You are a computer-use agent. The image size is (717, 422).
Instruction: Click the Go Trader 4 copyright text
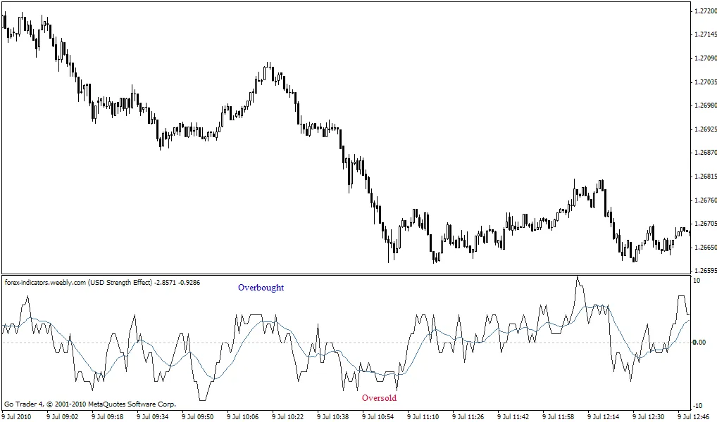(89, 404)
